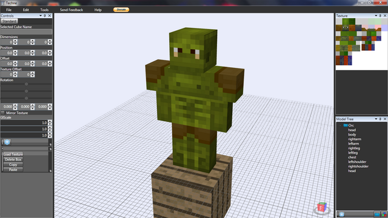
Task: Open the Help menu
Action: coord(98,10)
